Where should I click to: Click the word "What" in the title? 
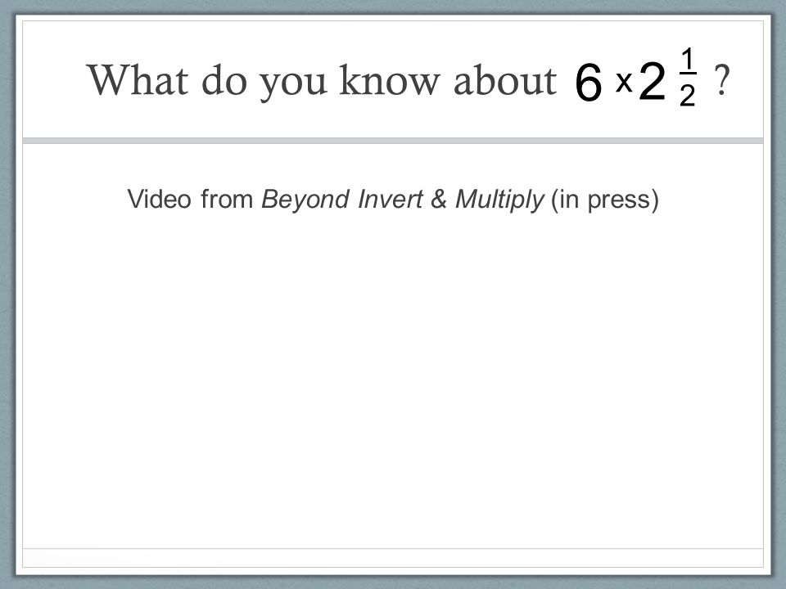pos(138,79)
